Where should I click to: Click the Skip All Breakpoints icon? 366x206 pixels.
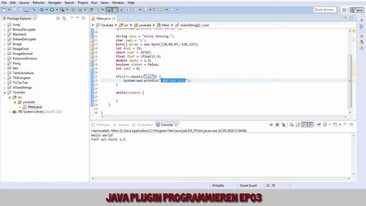[34, 10]
